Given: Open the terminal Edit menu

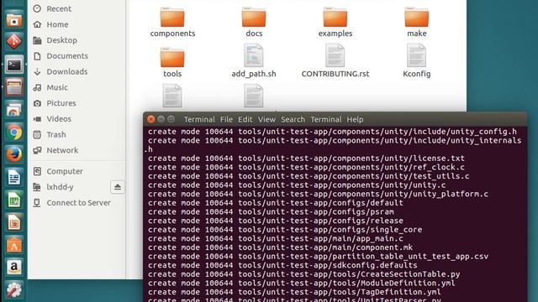Looking at the screenshot, I should (x=245, y=119).
